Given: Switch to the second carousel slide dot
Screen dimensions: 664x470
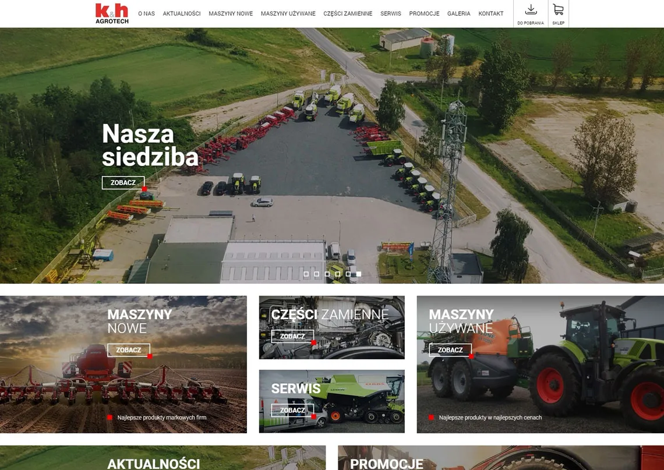Looking at the screenshot, I should coord(317,274).
